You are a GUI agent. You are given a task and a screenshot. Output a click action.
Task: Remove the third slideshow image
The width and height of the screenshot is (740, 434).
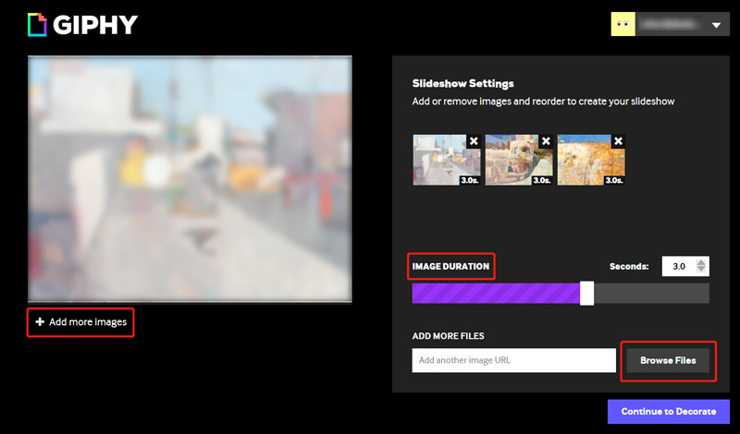coord(618,141)
